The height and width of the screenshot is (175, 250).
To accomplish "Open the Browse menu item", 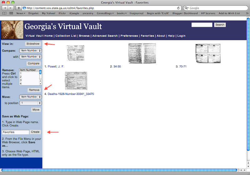I will coord(84,36).
